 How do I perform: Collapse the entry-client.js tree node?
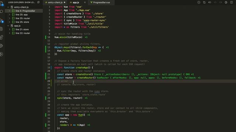point(8,7)
